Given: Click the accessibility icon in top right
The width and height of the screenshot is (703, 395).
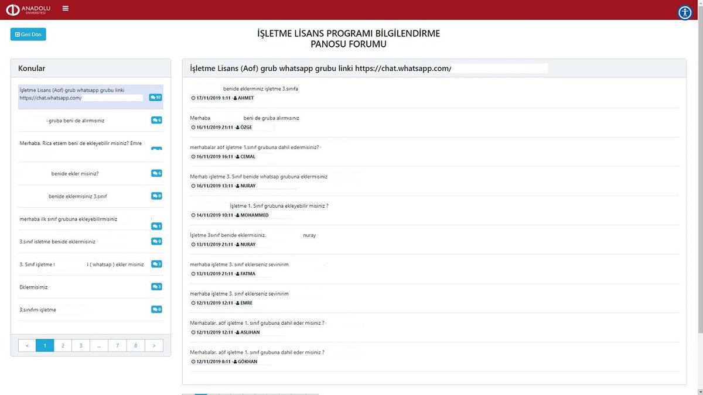Looking at the screenshot, I should 685,12.
